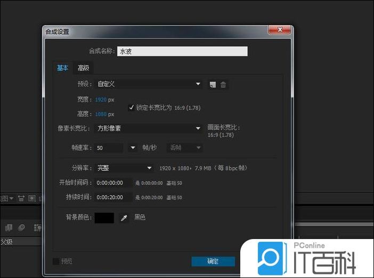Open the 丢帧 drop-frame dropdown
This screenshot has height=278, width=374.
click(185, 148)
